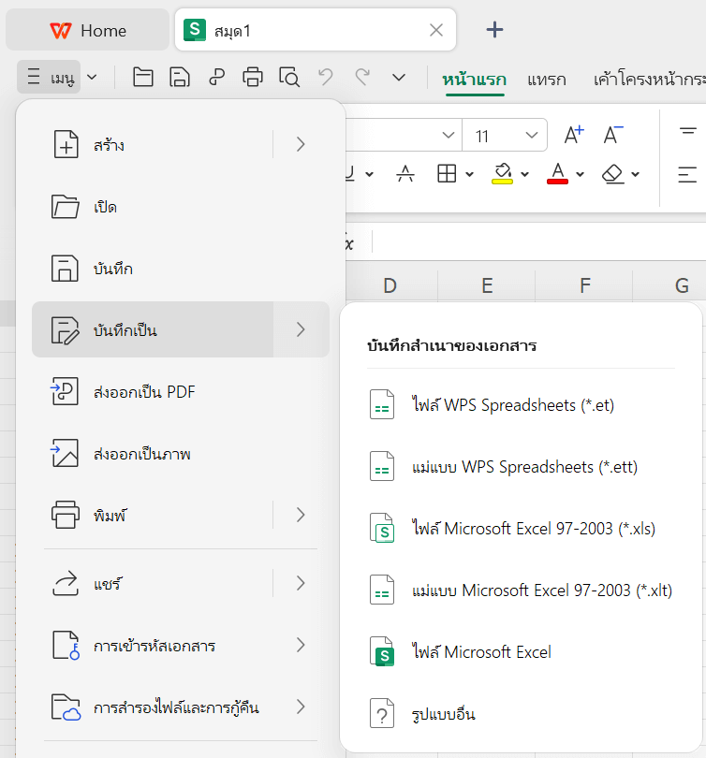The width and height of the screenshot is (706, 758).
Task: Choose บันทึก in the file menu
Action: click(181, 269)
